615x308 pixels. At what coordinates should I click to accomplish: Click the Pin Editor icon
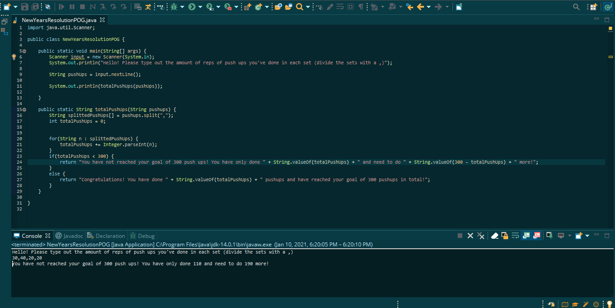pos(459,7)
